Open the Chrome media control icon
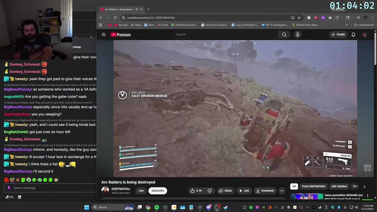377x212 pixels. pos(358,18)
